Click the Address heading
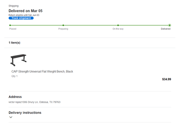The height and width of the screenshot is (134, 184). click(x=15, y=97)
